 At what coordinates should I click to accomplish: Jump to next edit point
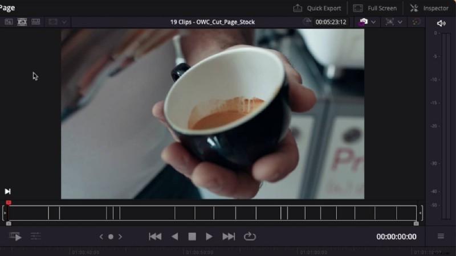pos(120,237)
